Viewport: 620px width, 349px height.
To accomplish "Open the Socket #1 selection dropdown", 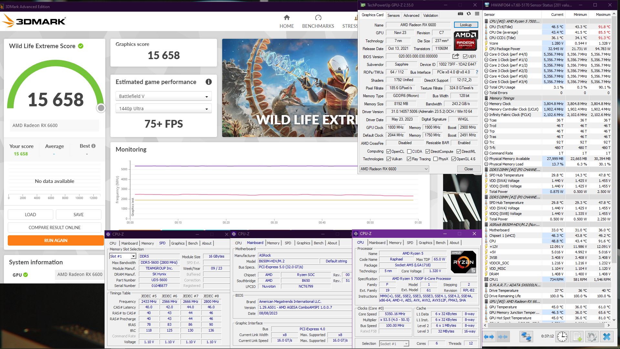I will [x=394, y=344].
